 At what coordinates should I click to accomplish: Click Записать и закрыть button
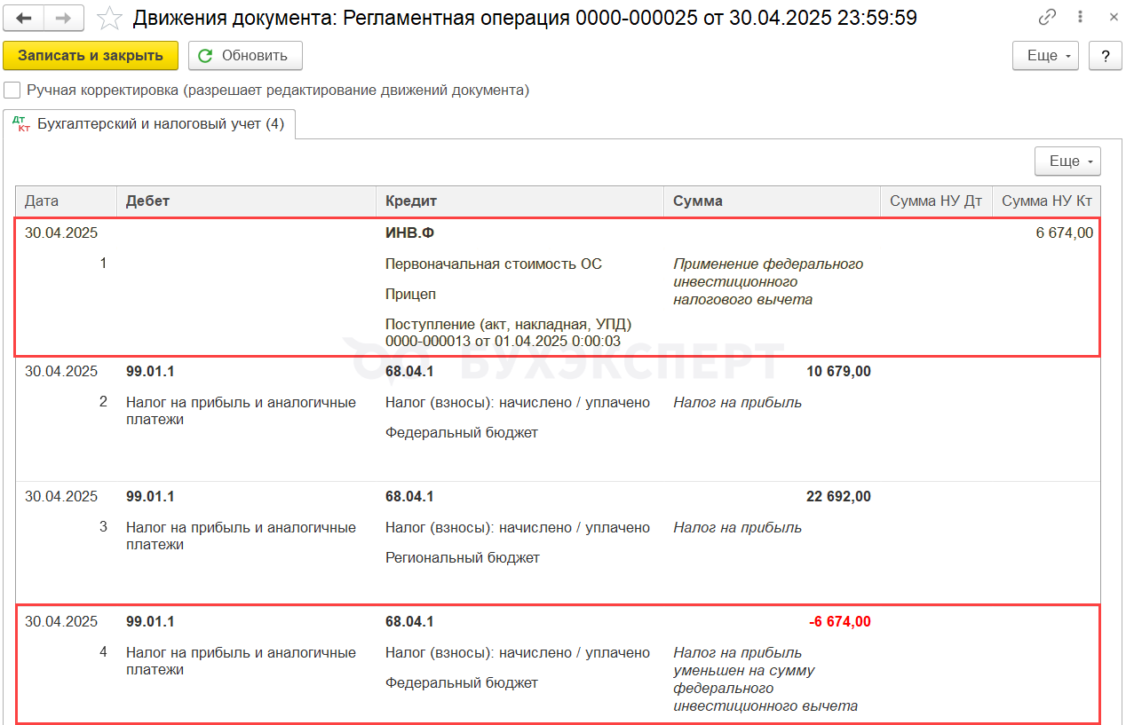tap(91, 56)
